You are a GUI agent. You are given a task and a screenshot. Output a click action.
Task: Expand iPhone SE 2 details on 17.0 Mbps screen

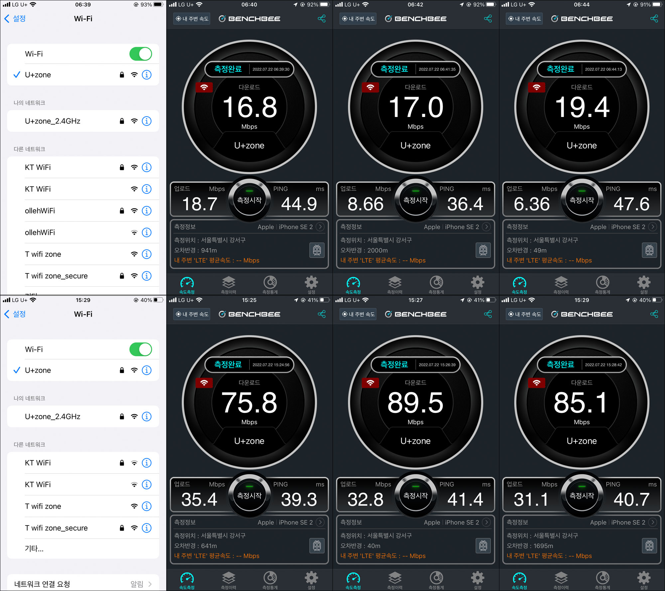pyautogui.click(x=486, y=227)
